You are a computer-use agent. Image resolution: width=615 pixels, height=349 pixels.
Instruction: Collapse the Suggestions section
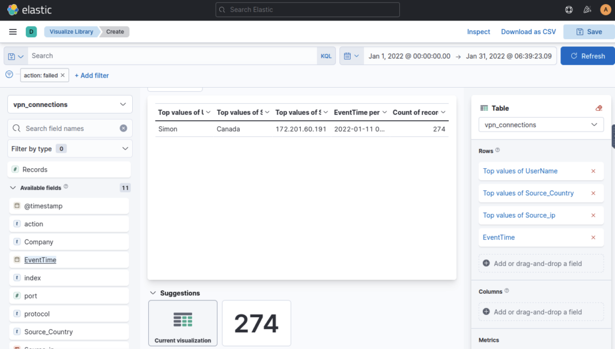click(x=153, y=293)
